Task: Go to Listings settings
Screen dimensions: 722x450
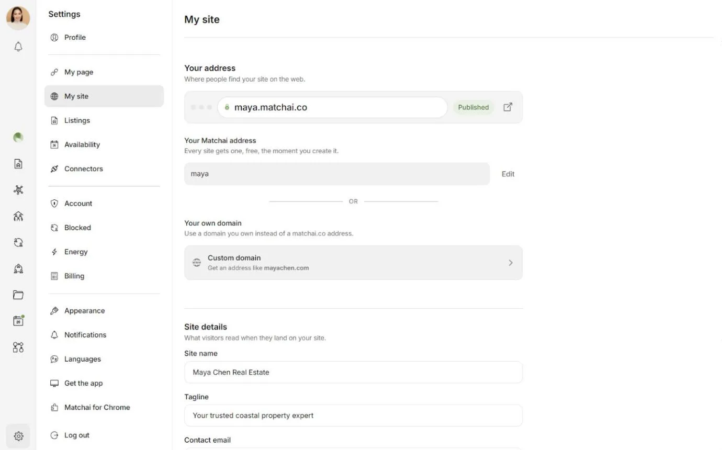Action: [x=104, y=120]
